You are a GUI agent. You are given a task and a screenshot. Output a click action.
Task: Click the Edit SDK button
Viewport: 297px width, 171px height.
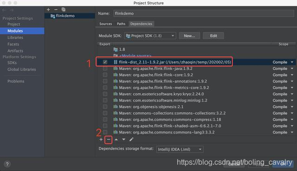(213, 36)
